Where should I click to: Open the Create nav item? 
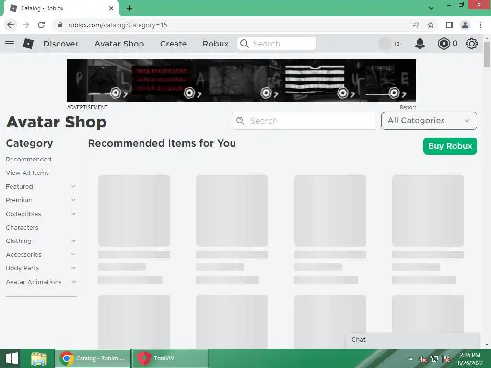[173, 44]
